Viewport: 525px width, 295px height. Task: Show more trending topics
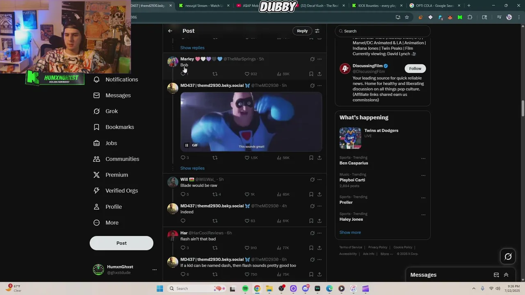(350, 232)
